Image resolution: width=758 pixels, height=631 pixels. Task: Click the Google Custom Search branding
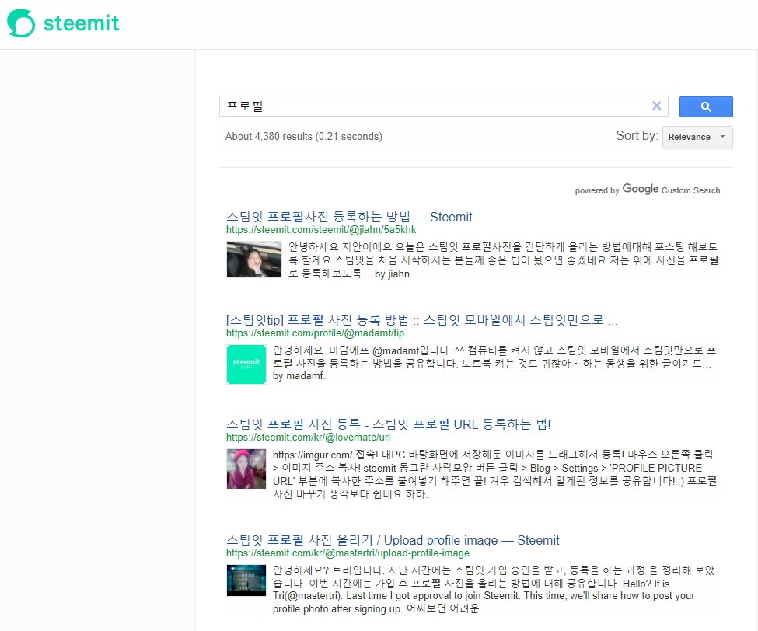tap(648, 190)
